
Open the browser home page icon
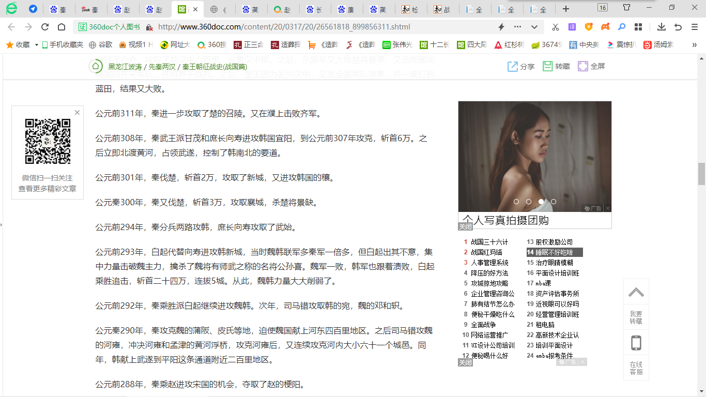point(62,27)
